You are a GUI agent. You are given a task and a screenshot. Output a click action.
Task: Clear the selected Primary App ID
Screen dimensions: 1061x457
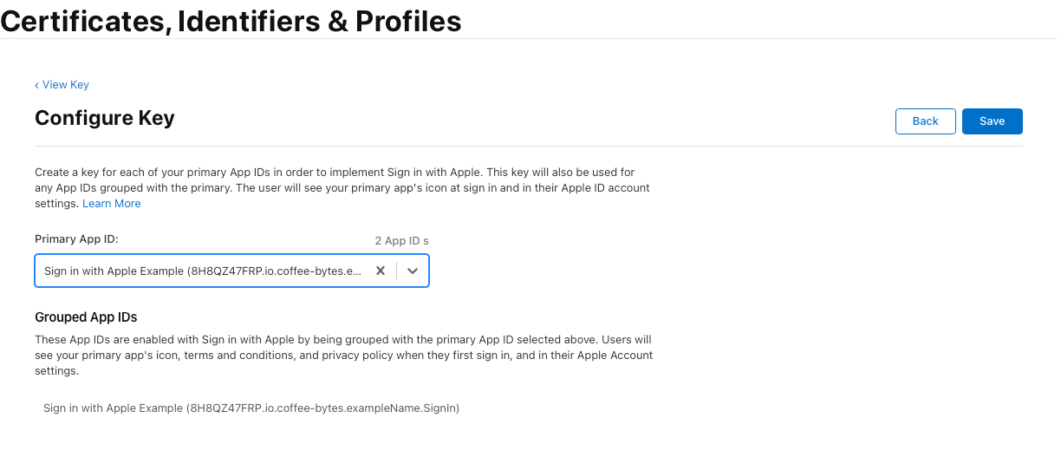[x=380, y=271]
